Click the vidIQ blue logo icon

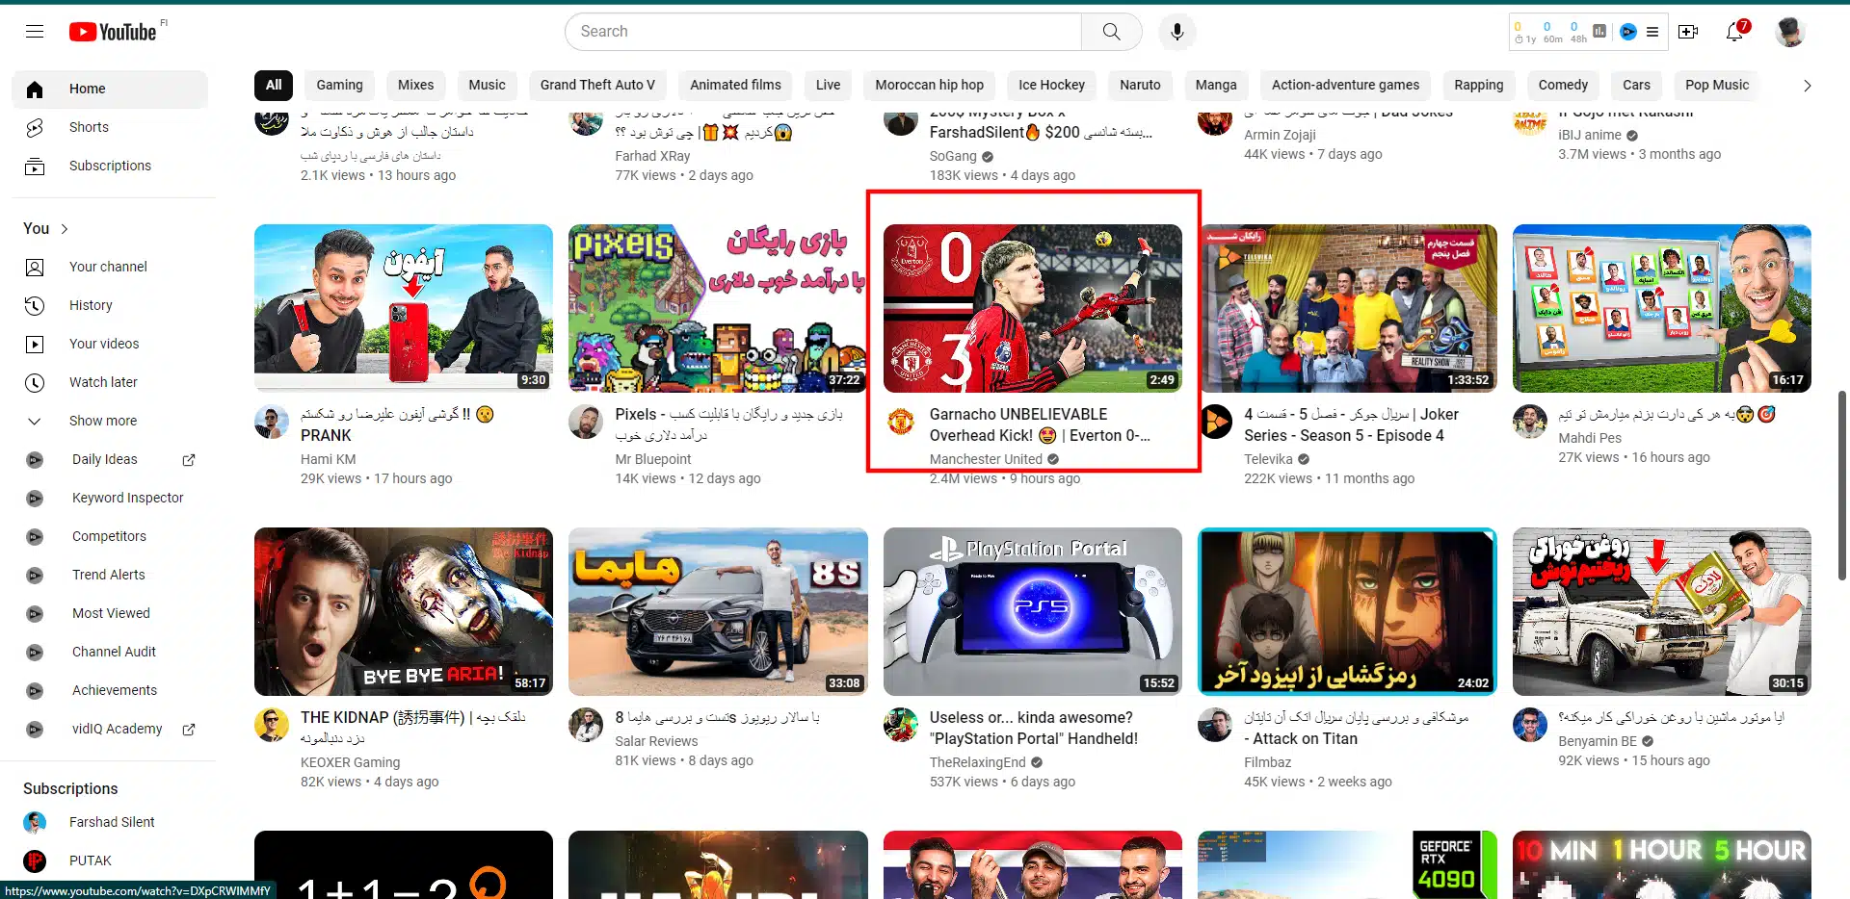coord(1627,32)
